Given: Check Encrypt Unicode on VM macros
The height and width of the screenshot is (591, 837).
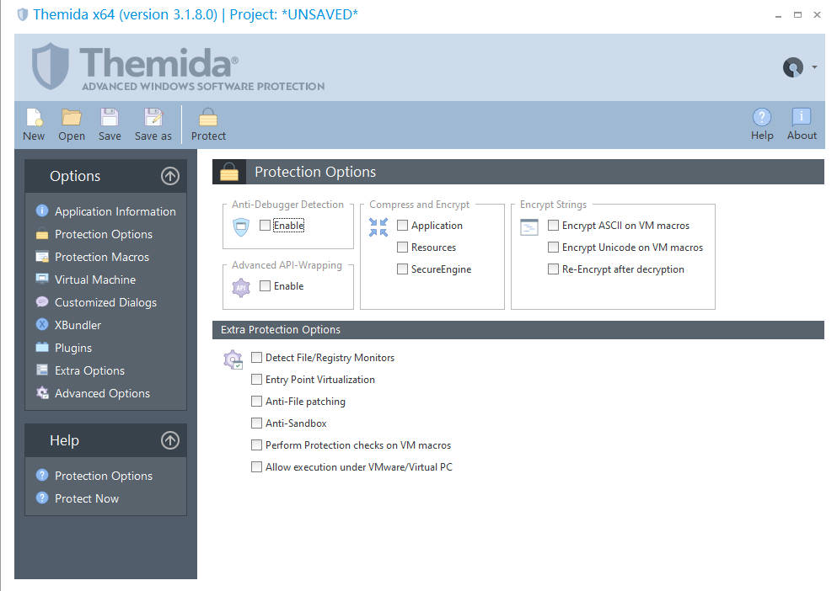Looking at the screenshot, I should click(x=554, y=247).
